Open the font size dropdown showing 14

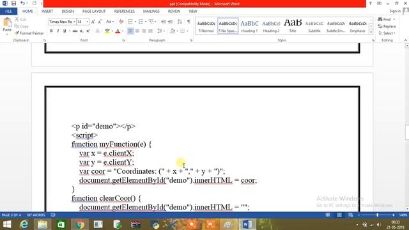[x=87, y=22]
